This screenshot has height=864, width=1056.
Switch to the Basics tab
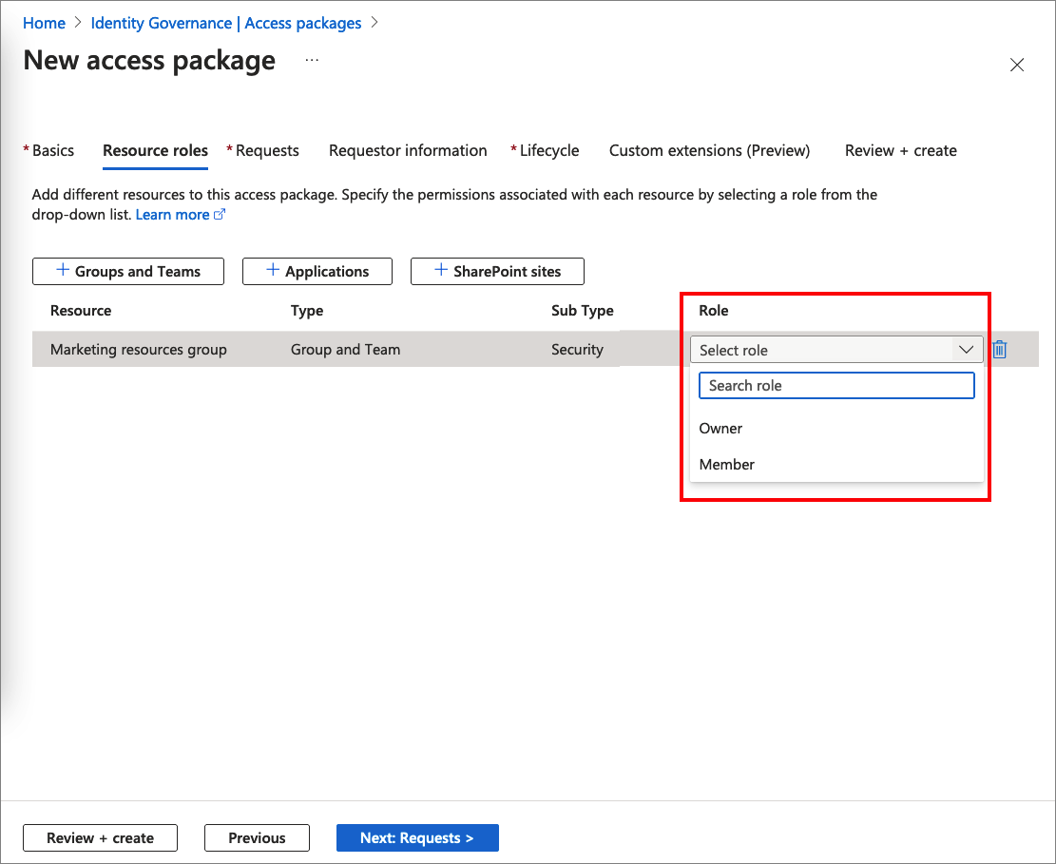click(x=52, y=150)
